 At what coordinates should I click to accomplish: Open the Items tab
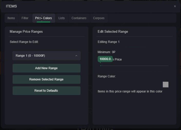tap(11, 18)
